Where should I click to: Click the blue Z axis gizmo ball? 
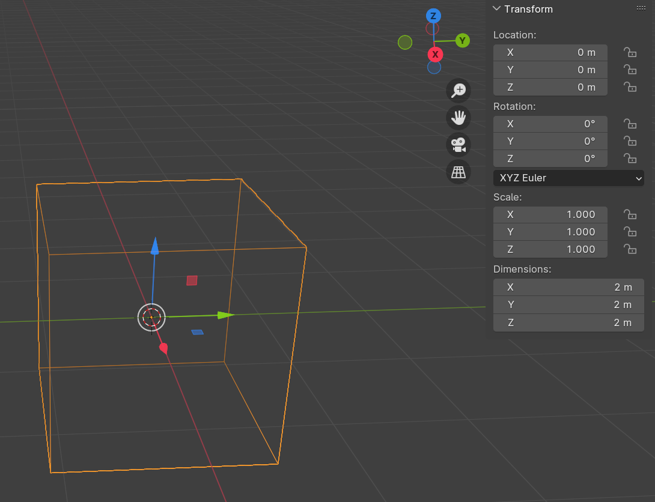(x=433, y=16)
